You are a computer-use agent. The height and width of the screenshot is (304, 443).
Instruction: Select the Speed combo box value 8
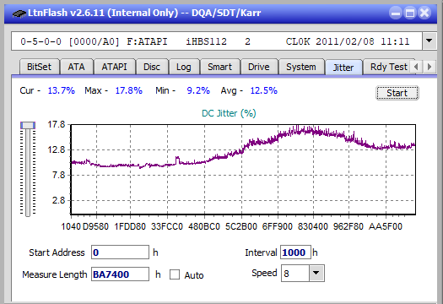(295, 274)
